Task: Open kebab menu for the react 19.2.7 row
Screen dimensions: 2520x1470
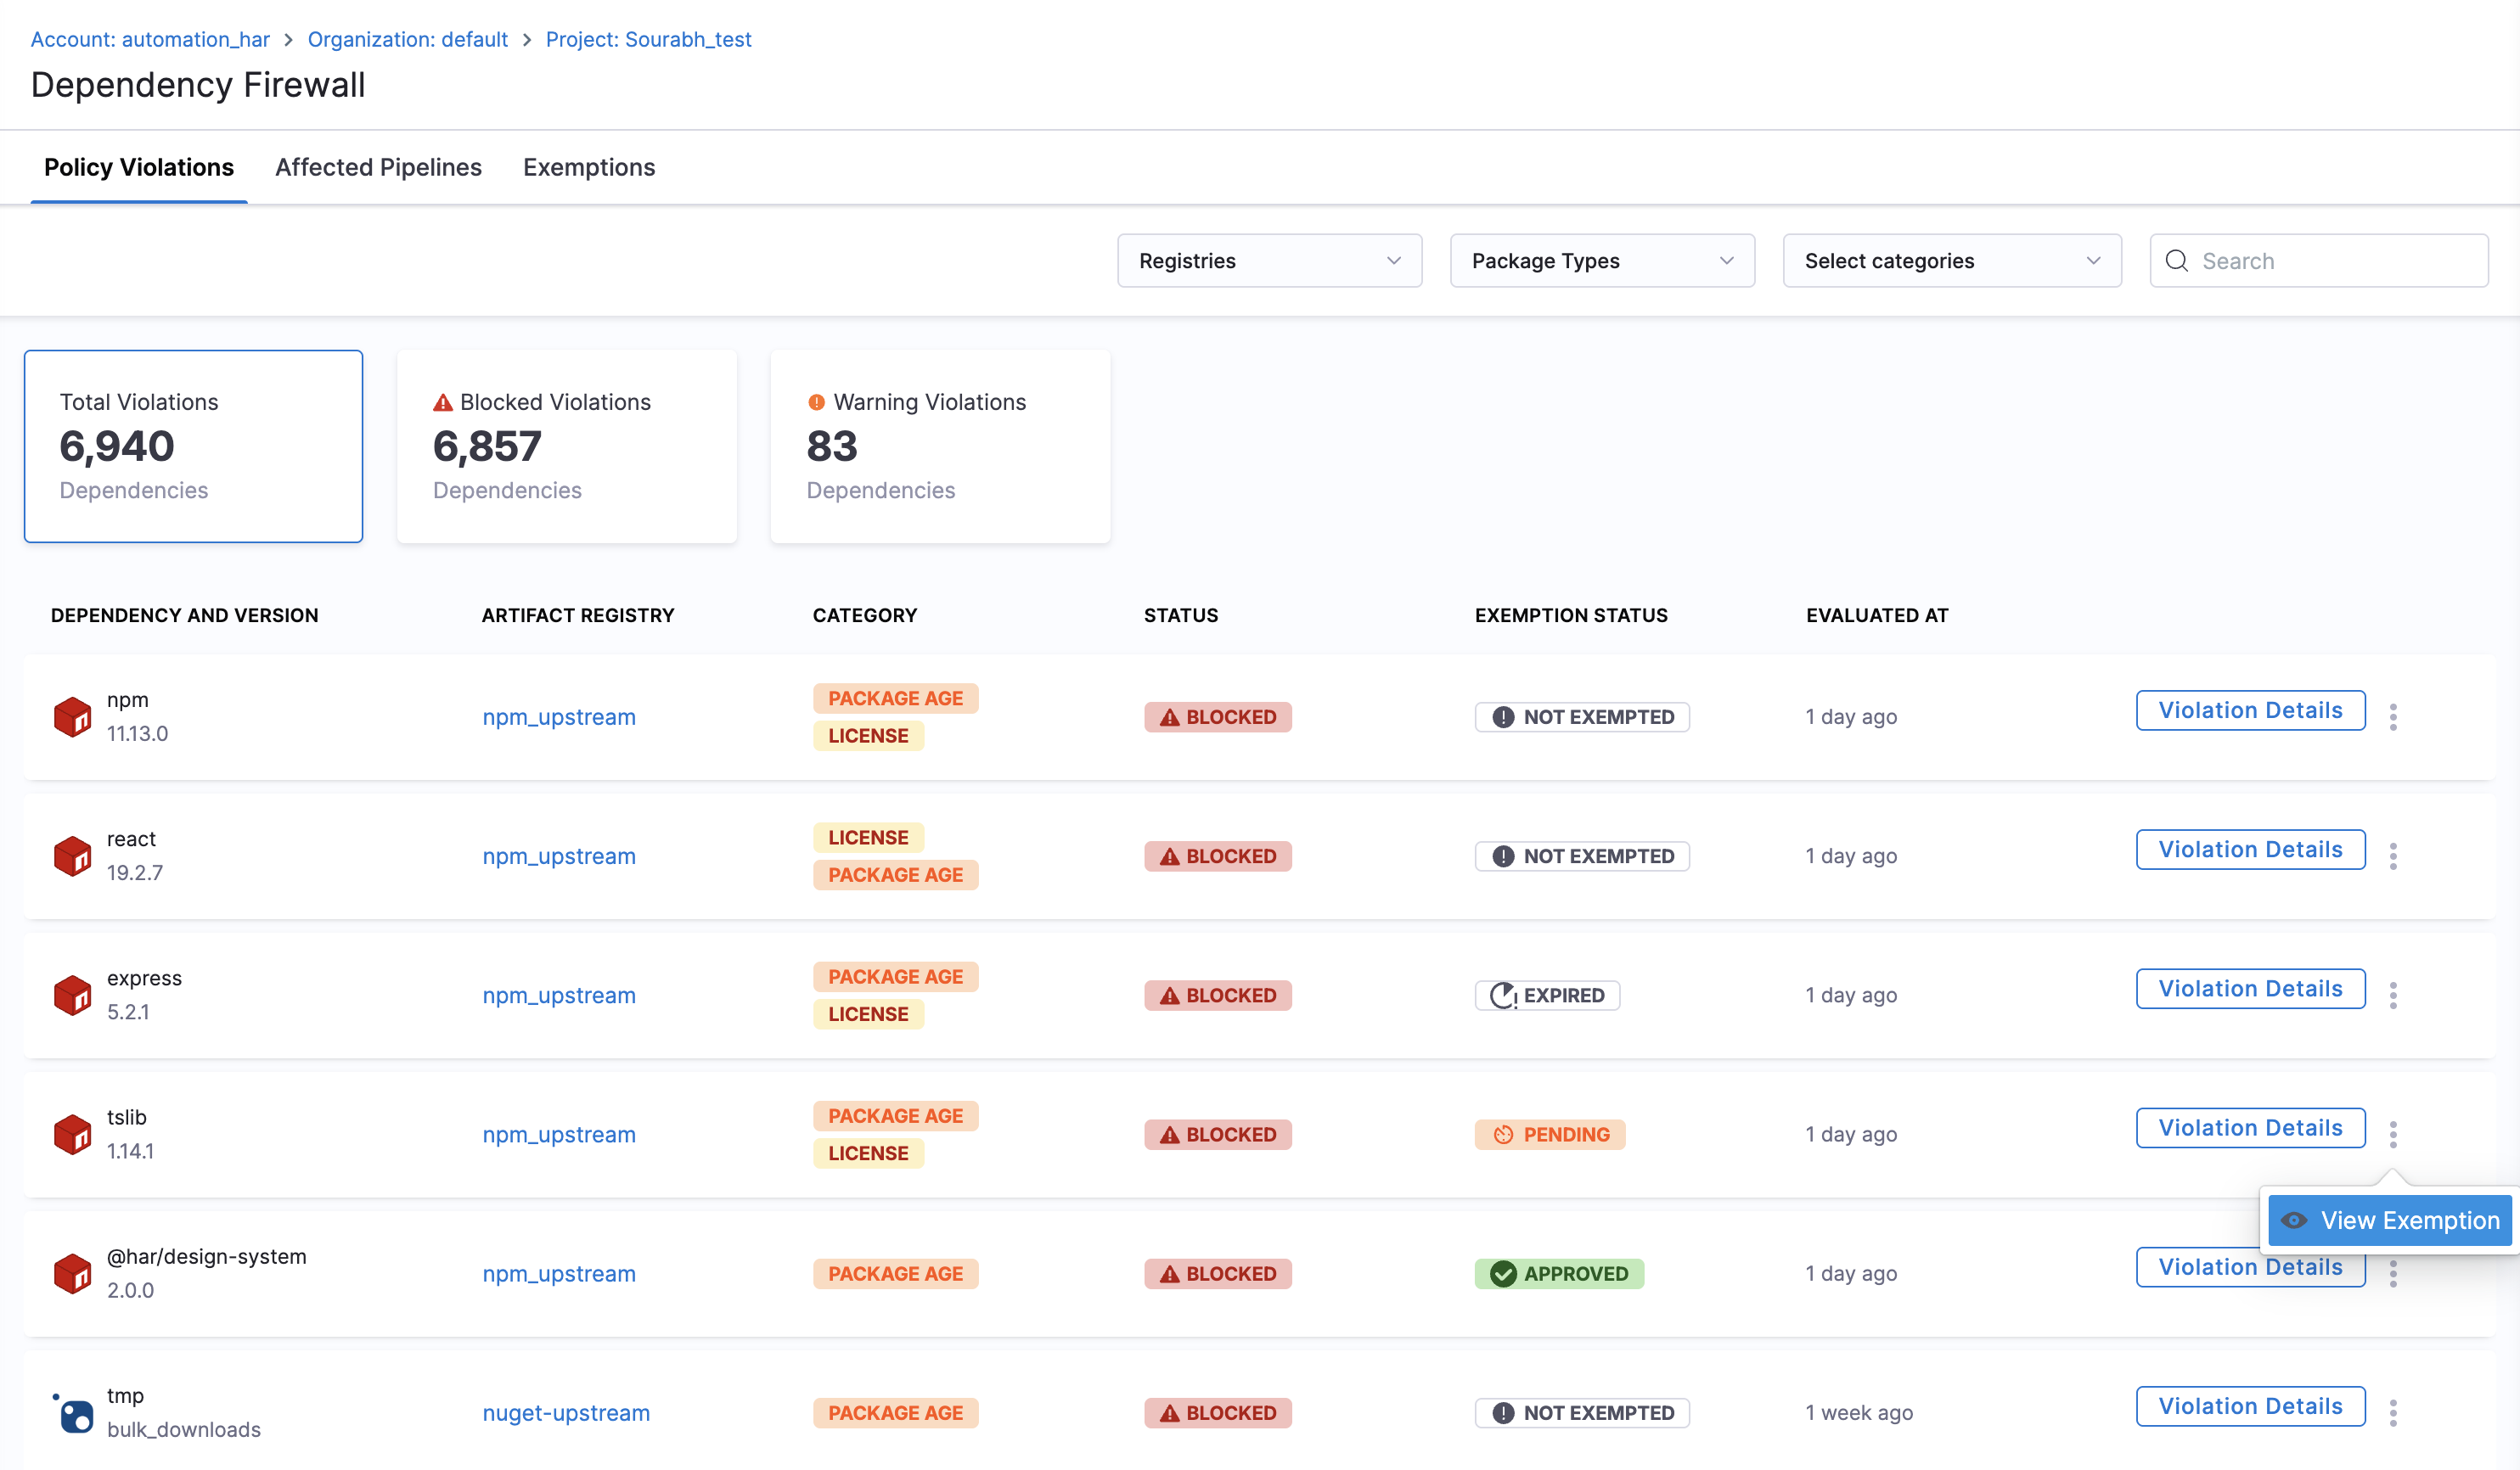Action: coord(2392,856)
